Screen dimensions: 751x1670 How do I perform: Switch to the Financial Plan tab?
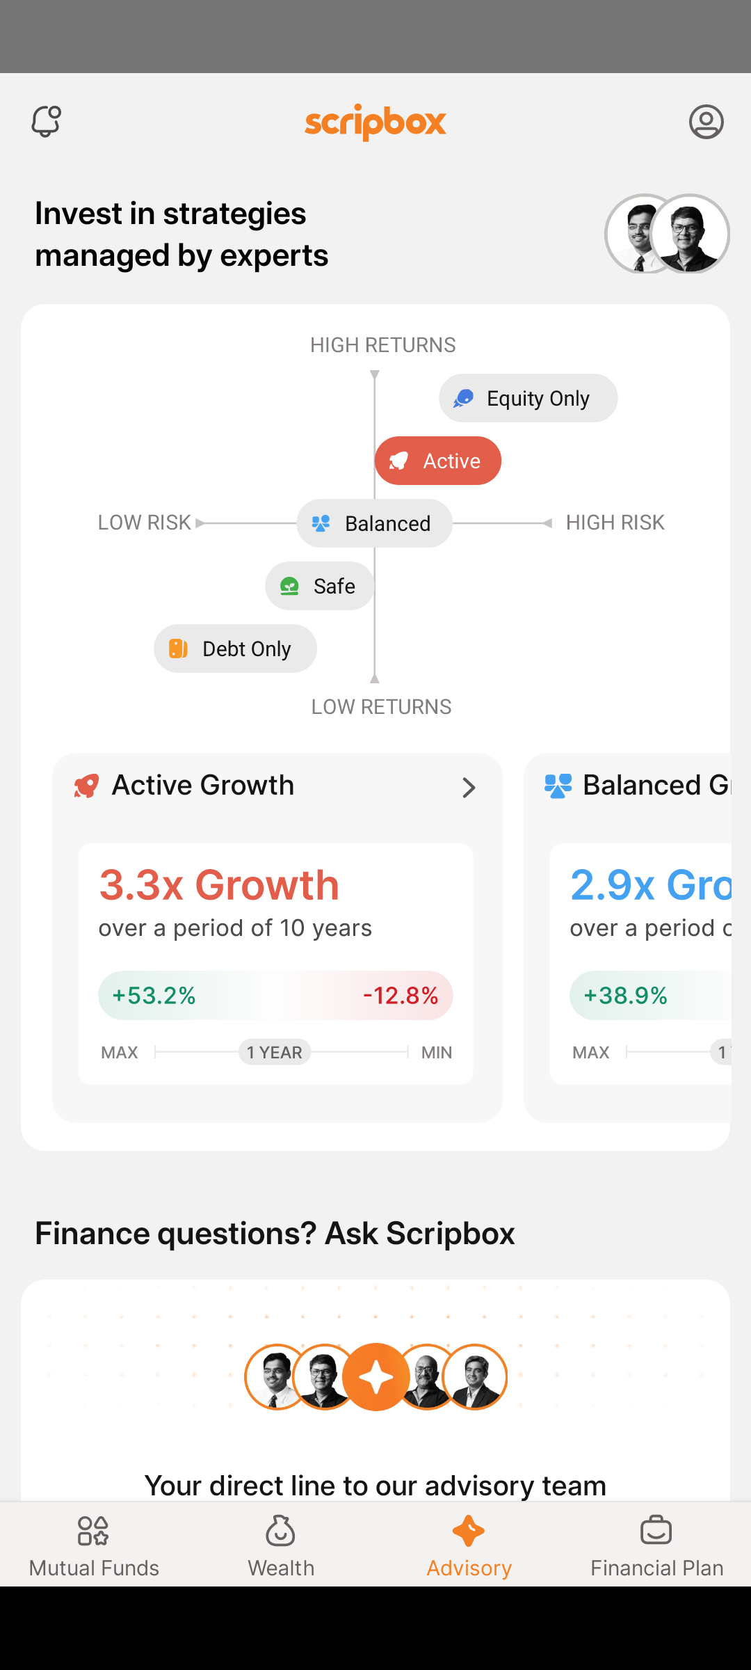[x=656, y=1545]
